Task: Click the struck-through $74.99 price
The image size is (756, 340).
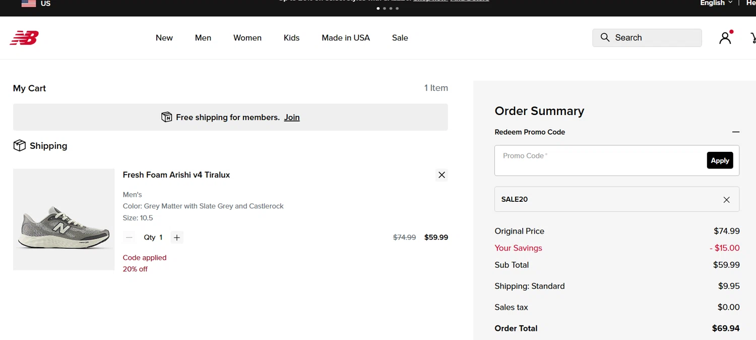Action: (x=404, y=238)
